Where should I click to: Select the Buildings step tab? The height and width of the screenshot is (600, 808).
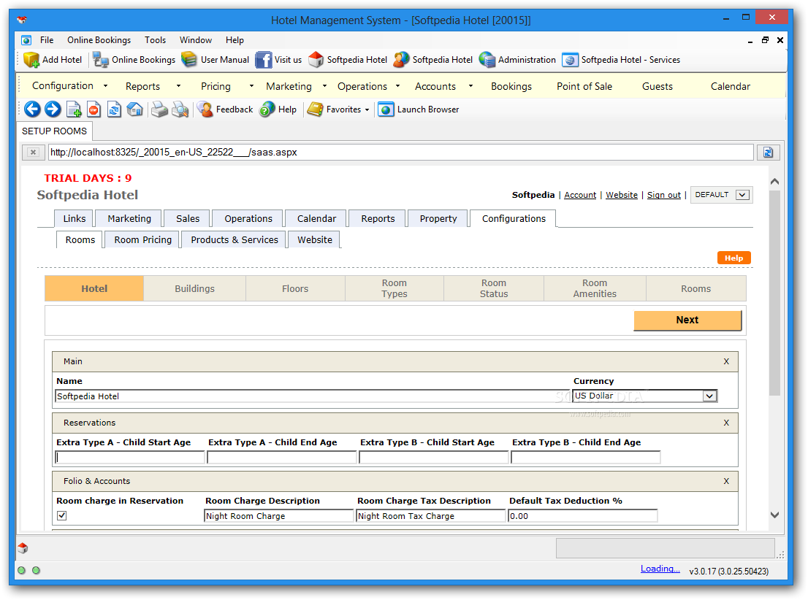tap(194, 288)
